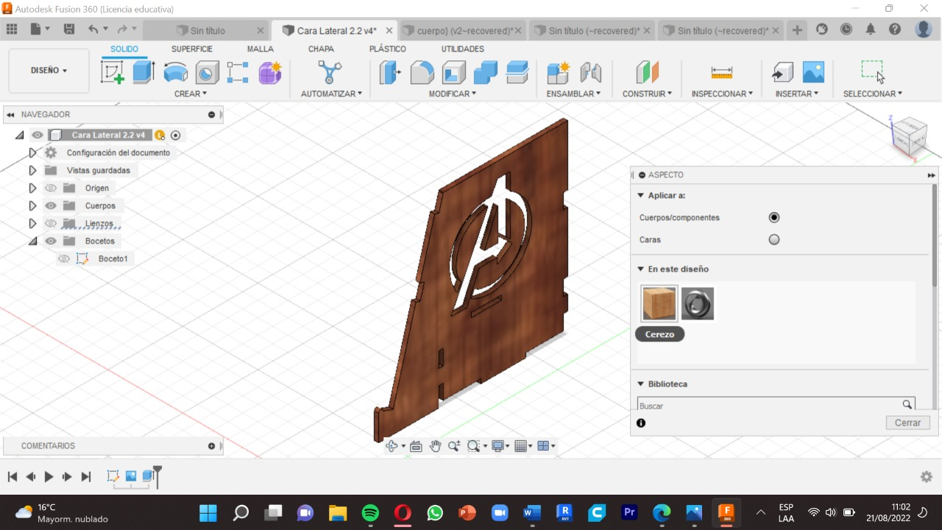Select the Insert Derive tool

782,72
